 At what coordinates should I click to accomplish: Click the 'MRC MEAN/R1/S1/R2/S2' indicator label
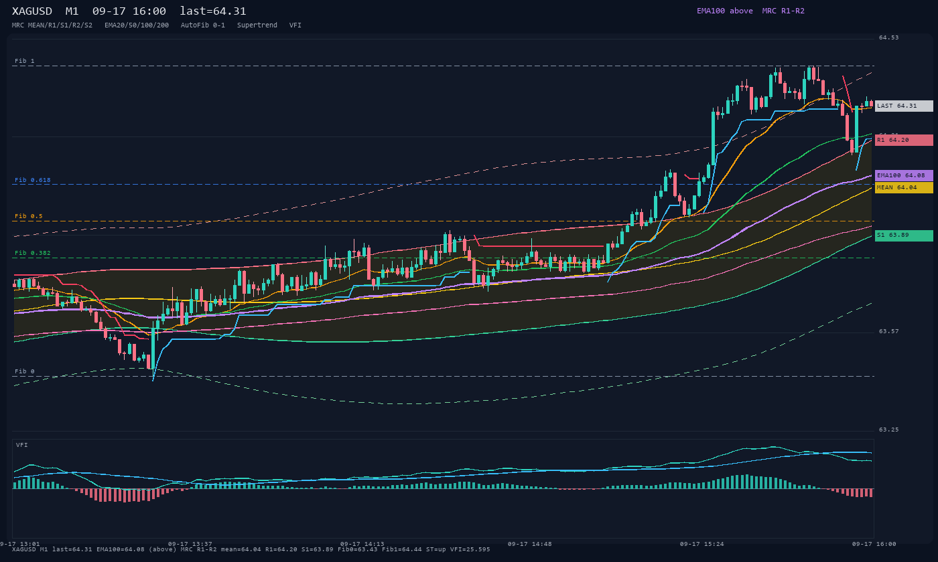point(52,25)
